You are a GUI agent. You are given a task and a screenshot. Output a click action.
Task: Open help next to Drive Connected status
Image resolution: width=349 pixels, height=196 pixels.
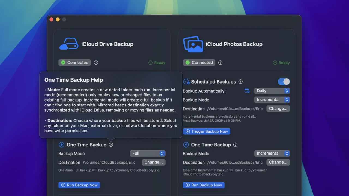96,63
